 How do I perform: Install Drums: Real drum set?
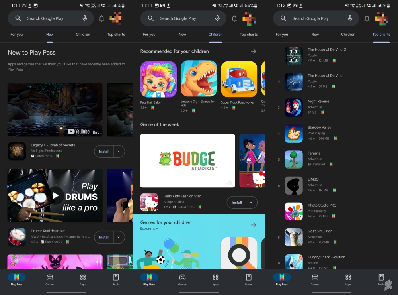[104, 237]
